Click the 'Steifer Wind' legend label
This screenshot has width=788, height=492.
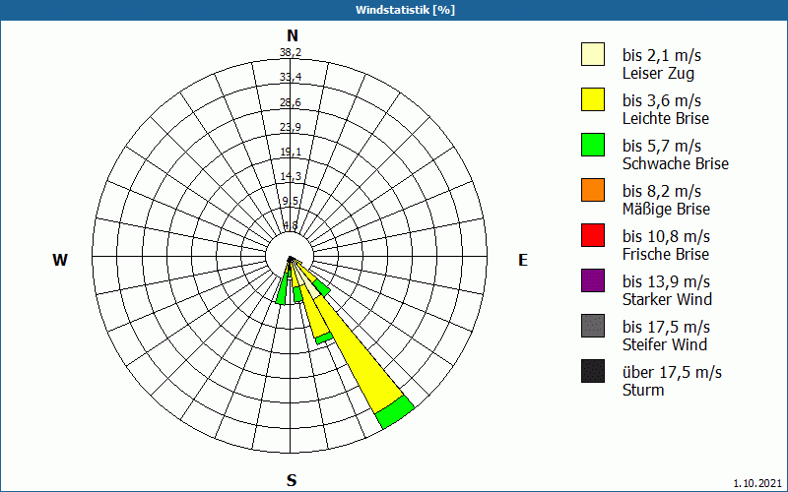coord(665,344)
